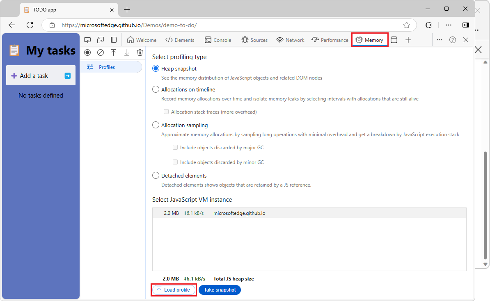The height and width of the screenshot is (301, 490).
Task: Check Allocation stack traces option
Action: [x=166, y=112]
